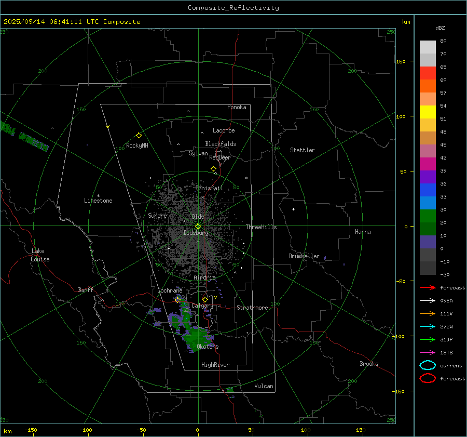Click the white 09EA arrow symbol

428,301
